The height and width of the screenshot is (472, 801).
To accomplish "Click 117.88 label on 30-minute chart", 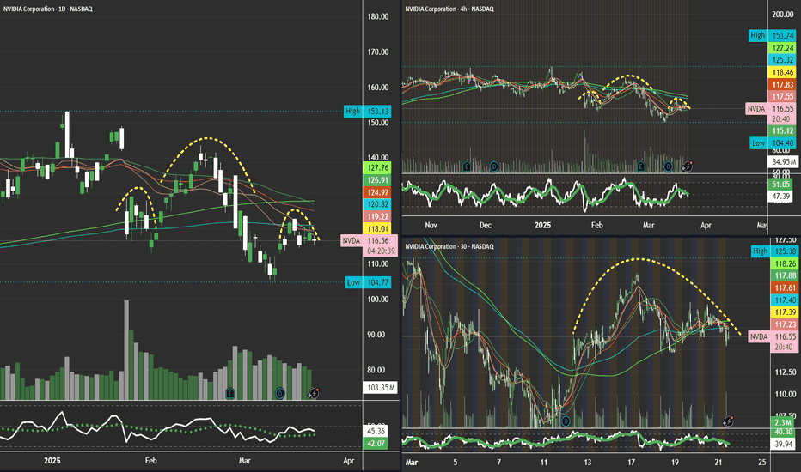I will (785, 275).
